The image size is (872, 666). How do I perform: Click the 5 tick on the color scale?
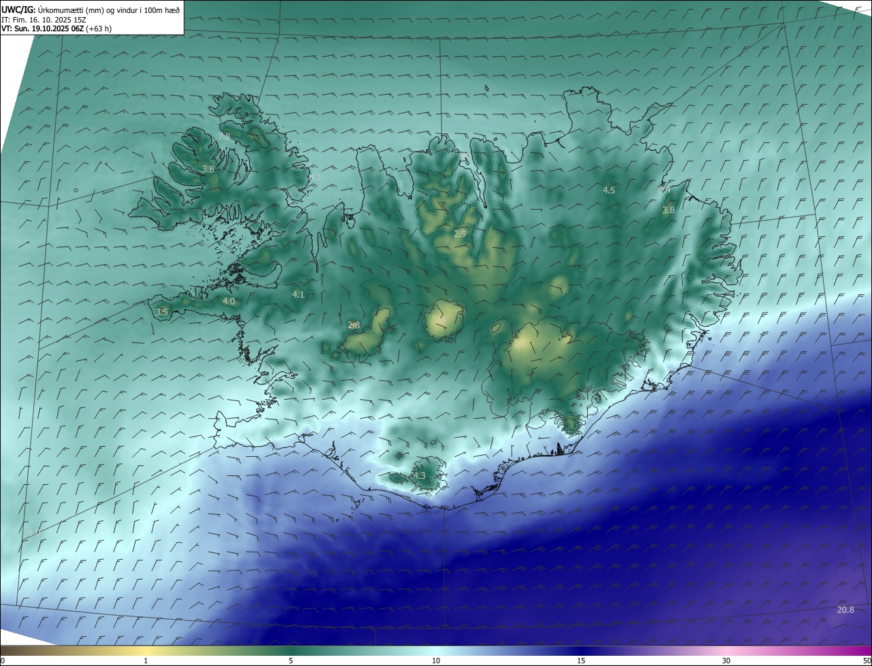pos(291,661)
